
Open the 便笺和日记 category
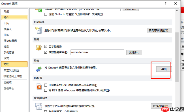click(10, 41)
